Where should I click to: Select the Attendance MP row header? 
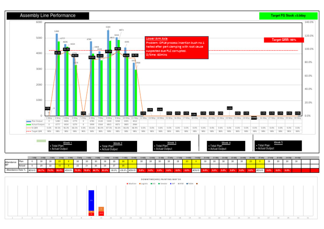11,164
